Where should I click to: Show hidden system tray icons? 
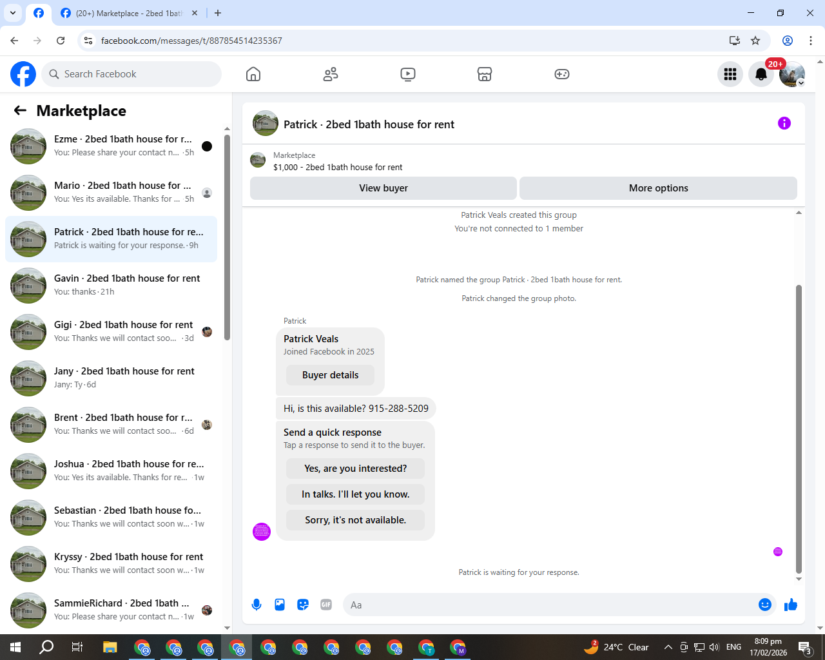pyautogui.click(x=668, y=647)
